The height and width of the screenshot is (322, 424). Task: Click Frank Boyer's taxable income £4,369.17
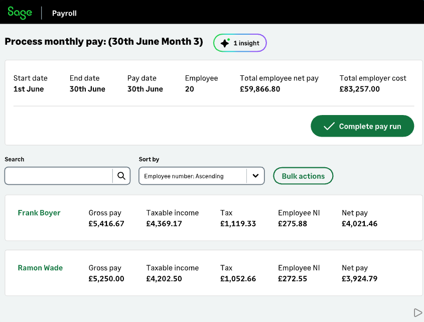coord(164,224)
